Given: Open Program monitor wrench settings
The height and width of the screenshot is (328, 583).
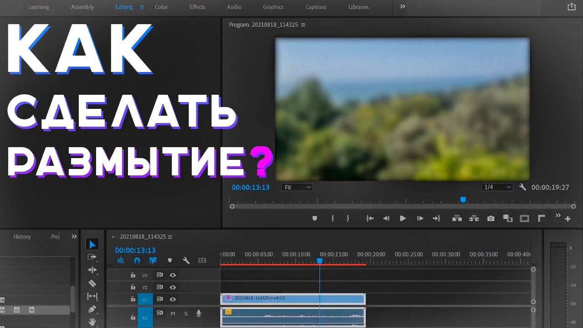Looking at the screenshot, I should [x=522, y=187].
